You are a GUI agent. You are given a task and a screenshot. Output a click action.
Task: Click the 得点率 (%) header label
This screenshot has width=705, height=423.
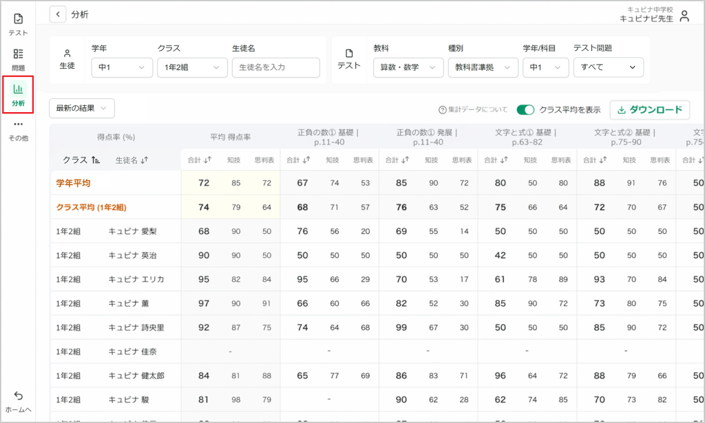(116, 137)
